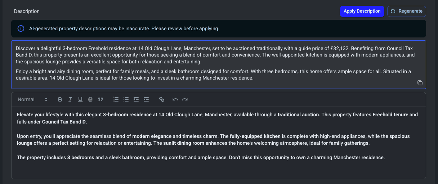Insert a numbered list
438x184 pixels.
[116, 99]
